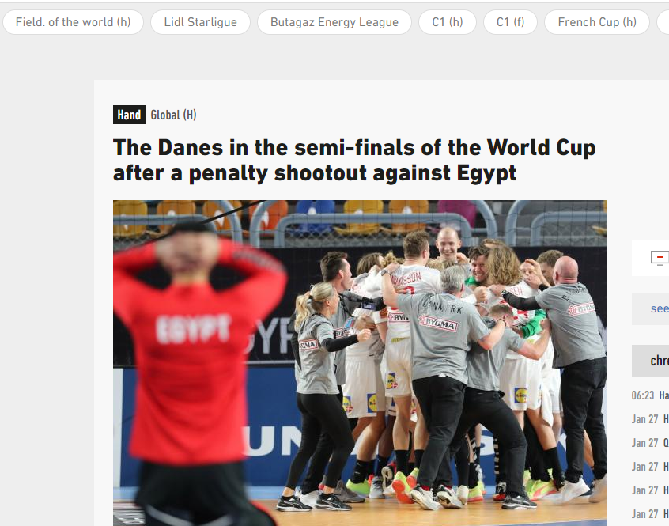Viewport: 669px width, 526px height.
Task: Click the blue see link
Action: pos(660,308)
